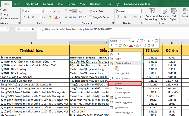Image resolution: width=189 pixels, height=116 pixels.
Task: Click Format Painter in the ribbon
Action: point(9,18)
